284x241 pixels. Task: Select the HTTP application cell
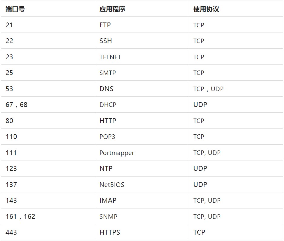108,121
